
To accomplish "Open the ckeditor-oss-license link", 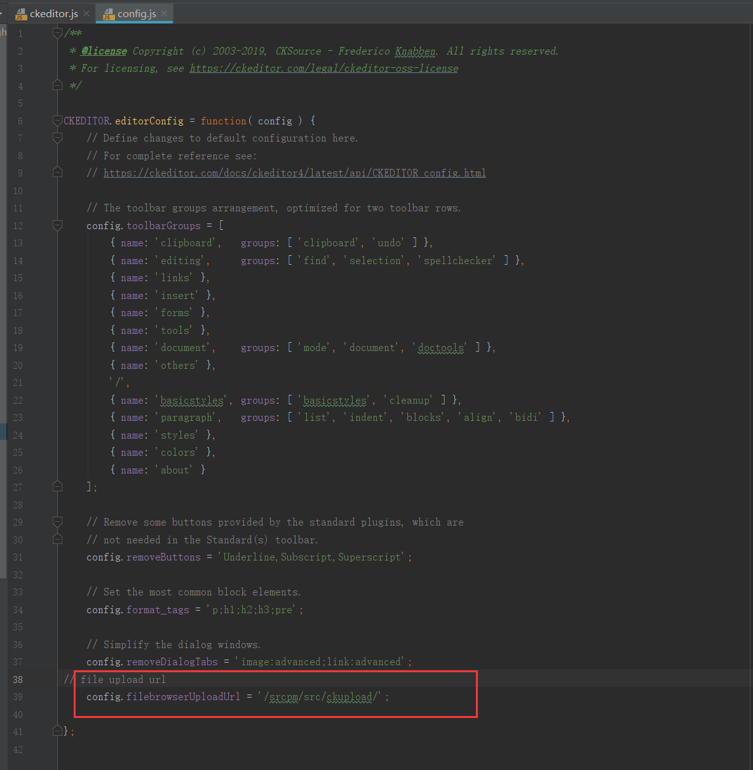I will click(x=323, y=68).
